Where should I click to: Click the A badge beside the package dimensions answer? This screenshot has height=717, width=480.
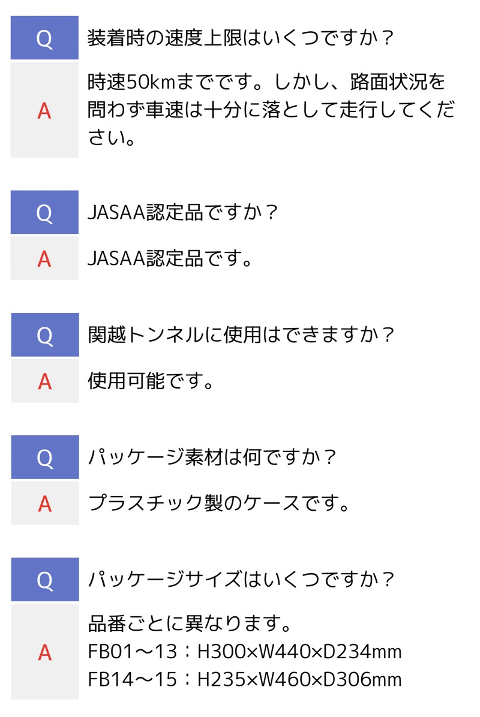[x=44, y=652]
